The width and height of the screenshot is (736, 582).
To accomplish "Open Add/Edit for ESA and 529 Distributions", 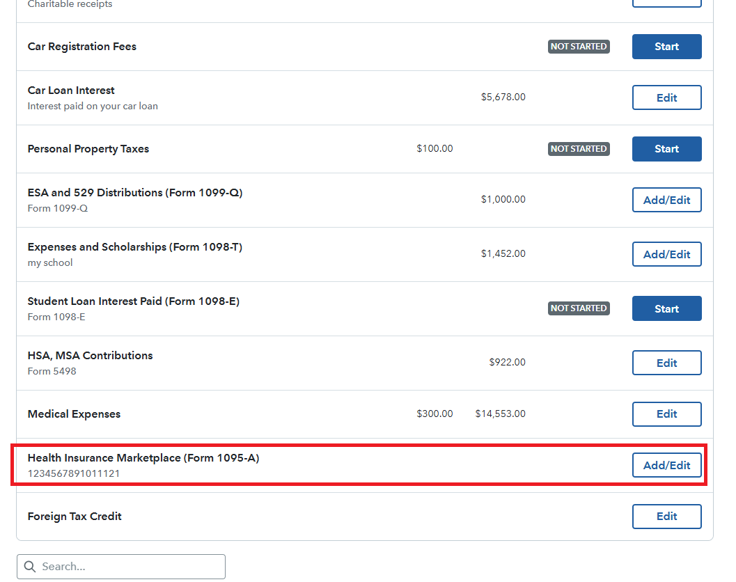I will tap(666, 200).
